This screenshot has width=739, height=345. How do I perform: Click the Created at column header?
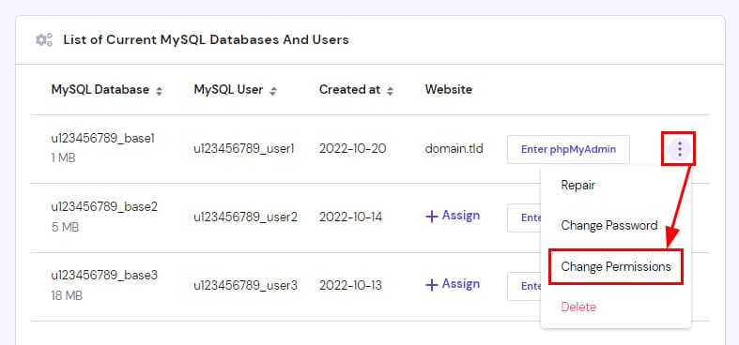(x=349, y=89)
